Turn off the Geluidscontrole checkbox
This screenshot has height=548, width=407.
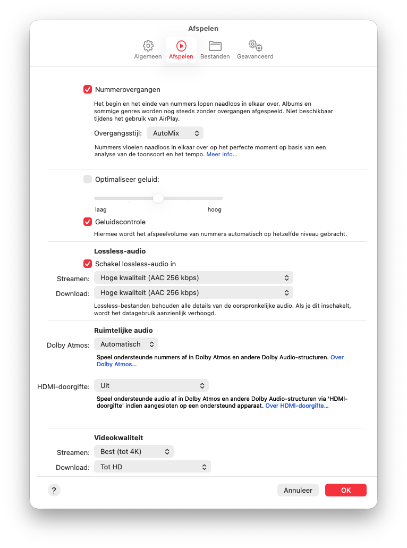[88, 222]
